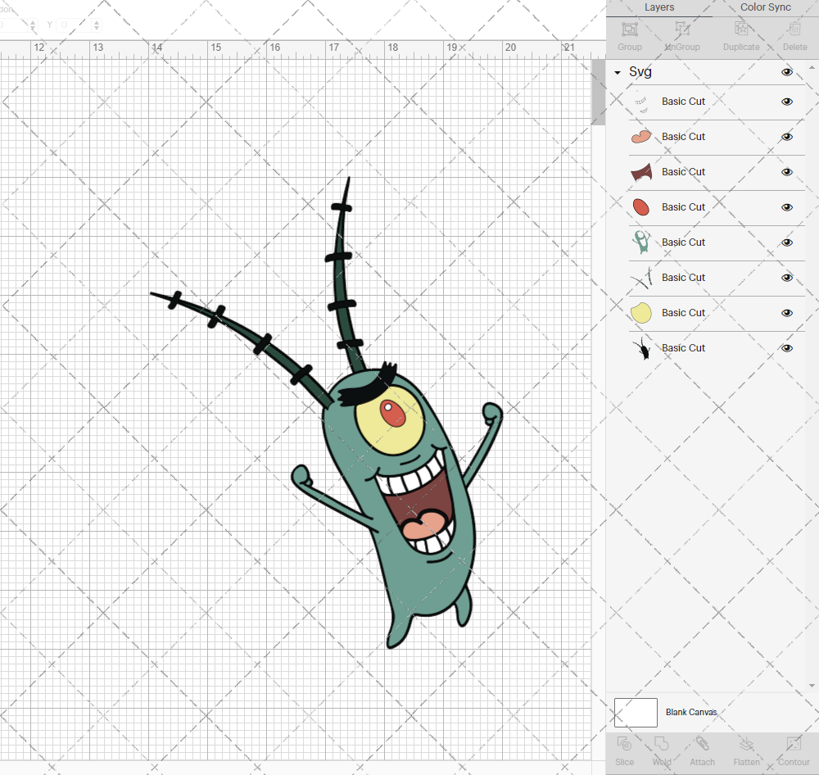Hide the yellow eye Basic Cut layer
The height and width of the screenshot is (775, 819).
pos(786,313)
